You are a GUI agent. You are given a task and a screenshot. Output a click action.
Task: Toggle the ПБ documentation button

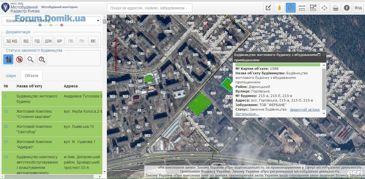(71, 41)
